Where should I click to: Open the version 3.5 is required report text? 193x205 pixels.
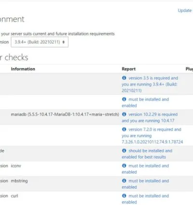150,84
